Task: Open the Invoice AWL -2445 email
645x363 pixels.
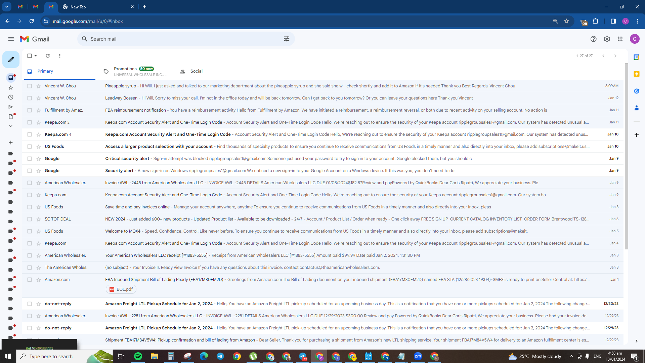Action: pos(323,183)
